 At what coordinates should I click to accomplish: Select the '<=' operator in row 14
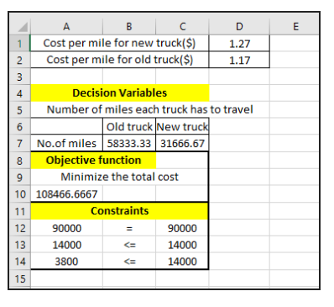click(129, 262)
